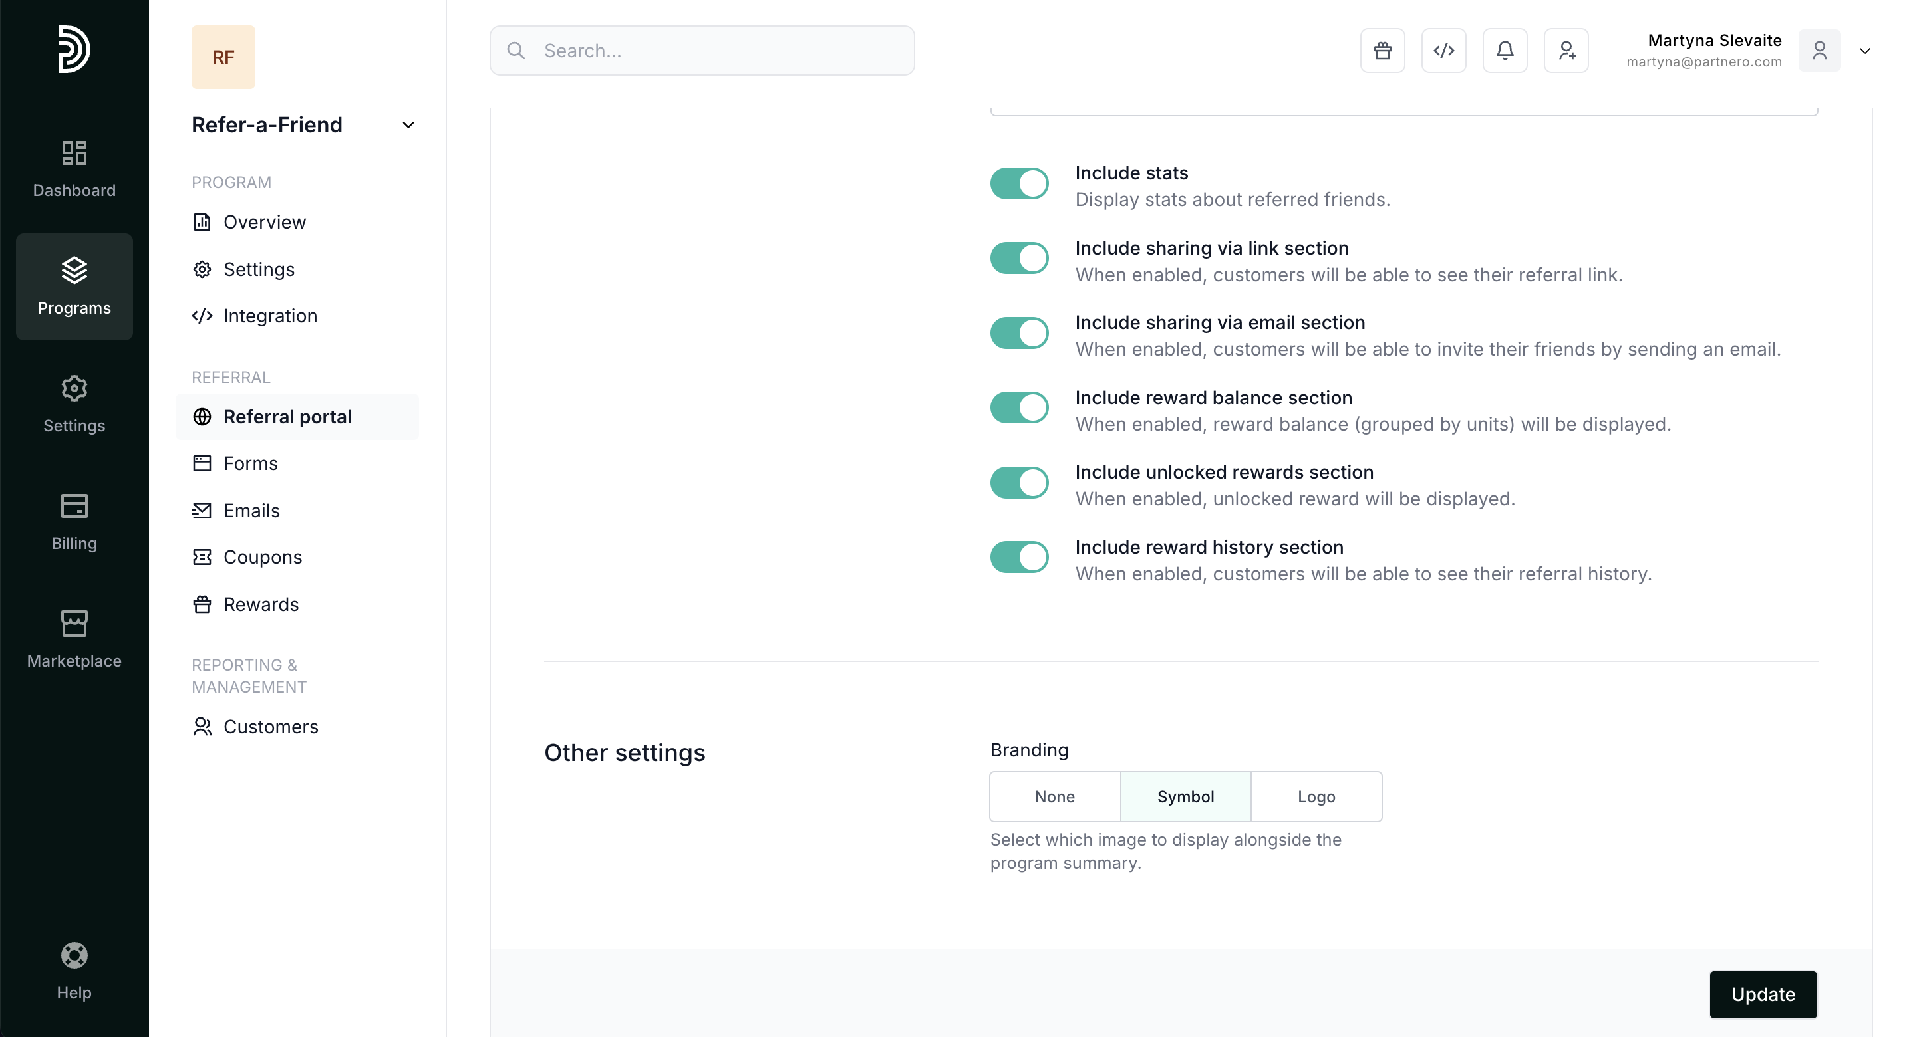Go to Dashboard in the left rail
Viewport: 1909px width, 1037px height.
pyautogui.click(x=74, y=169)
